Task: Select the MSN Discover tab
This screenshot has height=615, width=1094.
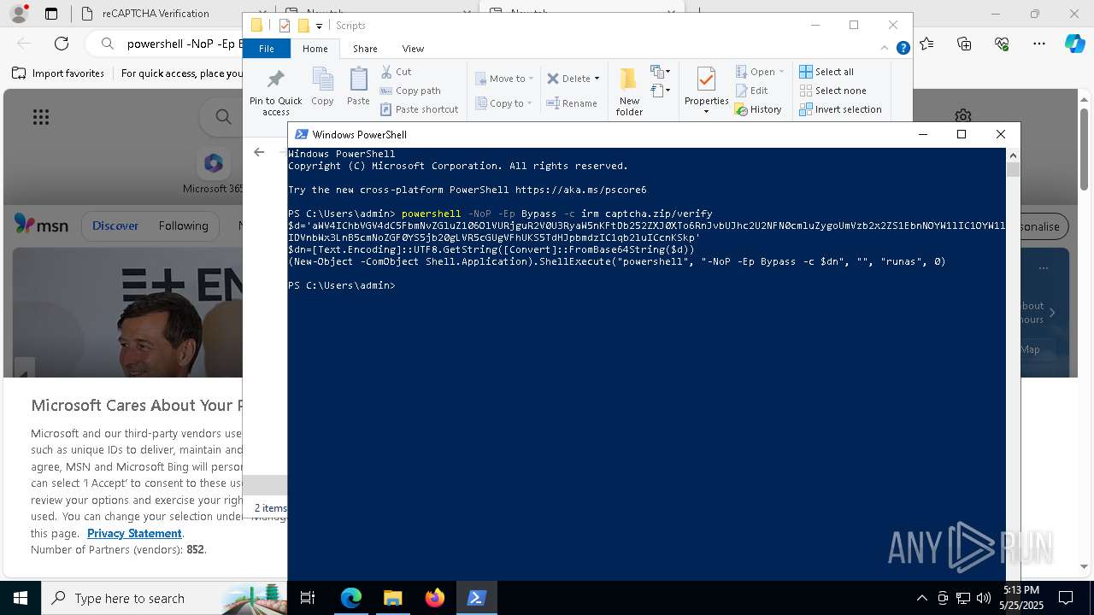Action: (x=115, y=225)
